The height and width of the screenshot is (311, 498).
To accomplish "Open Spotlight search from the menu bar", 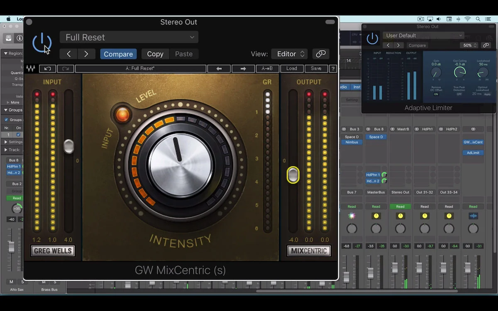I will coord(478,19).
